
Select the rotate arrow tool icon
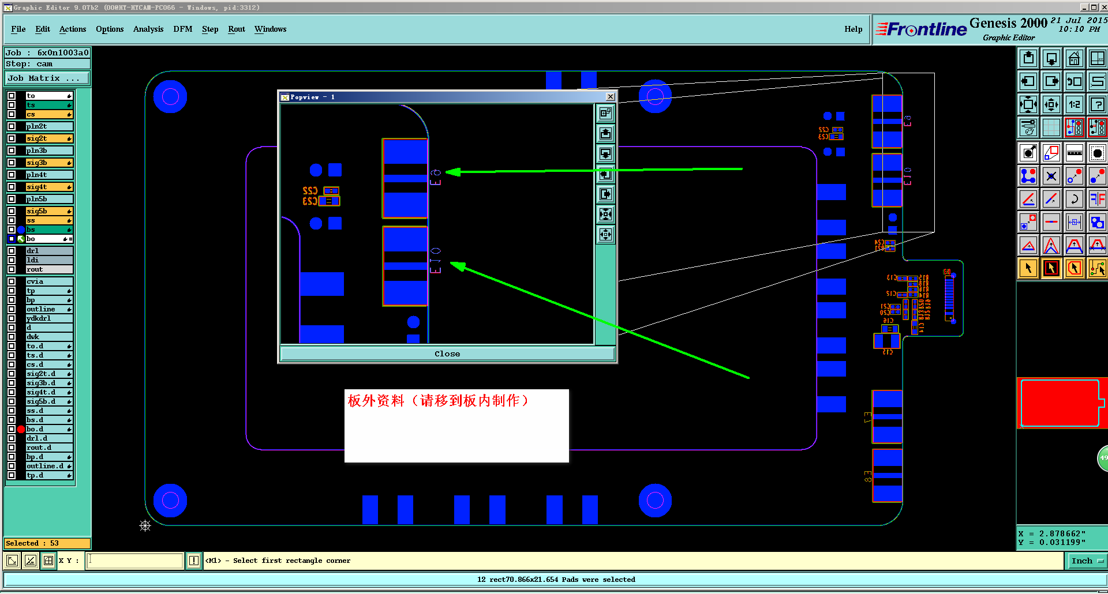(1074, 199)
